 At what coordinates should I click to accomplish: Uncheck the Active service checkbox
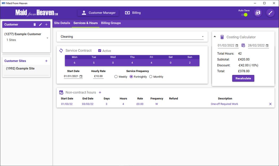click(100, 51)
